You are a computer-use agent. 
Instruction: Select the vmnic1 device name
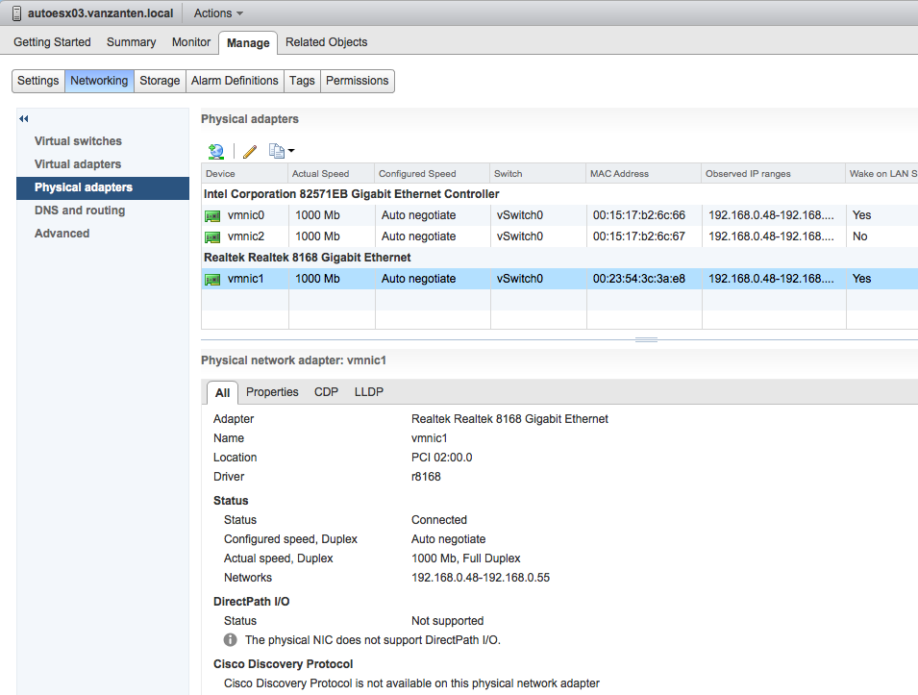click(x=246, y=278)
